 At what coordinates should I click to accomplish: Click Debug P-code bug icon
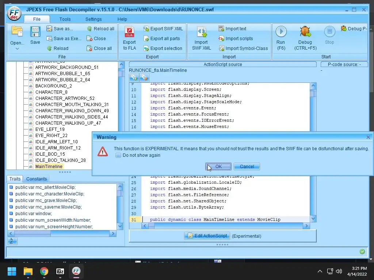pos(344,28)
